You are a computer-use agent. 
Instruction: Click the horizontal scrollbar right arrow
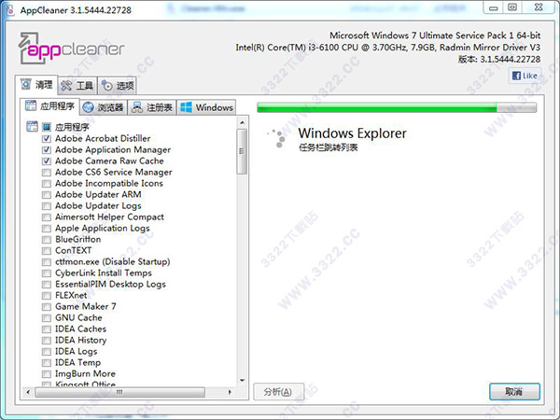[x=230, y=392]
